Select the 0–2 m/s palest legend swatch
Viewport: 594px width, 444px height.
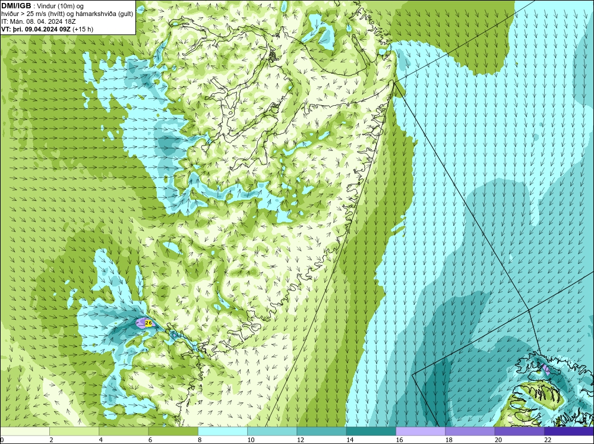pyautogui.click(x=24, y=432)
